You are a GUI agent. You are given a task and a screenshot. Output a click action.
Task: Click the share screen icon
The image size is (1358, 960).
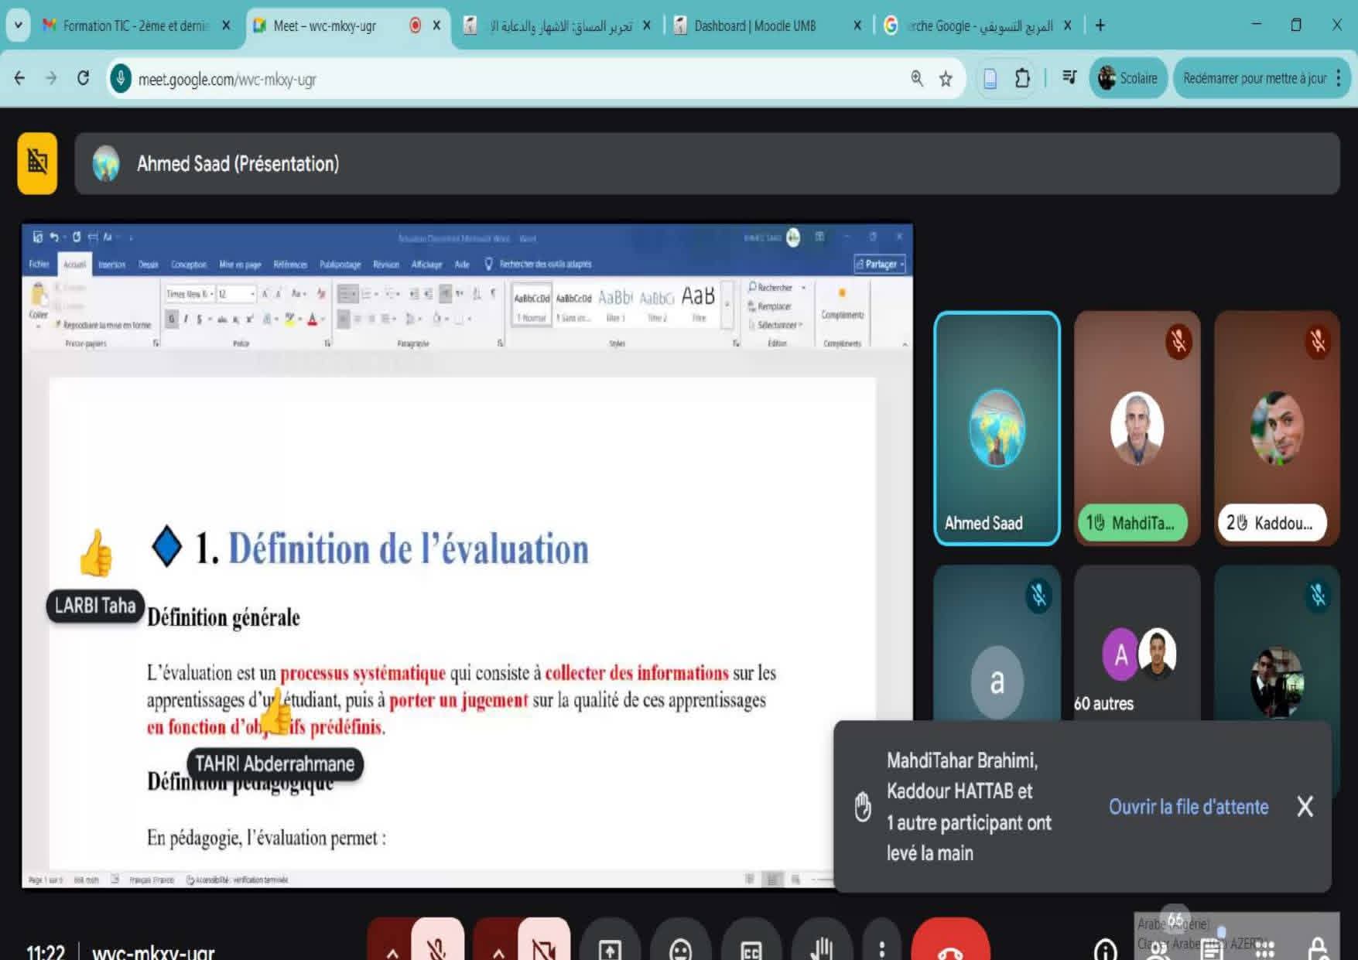(x=610, y=948)
